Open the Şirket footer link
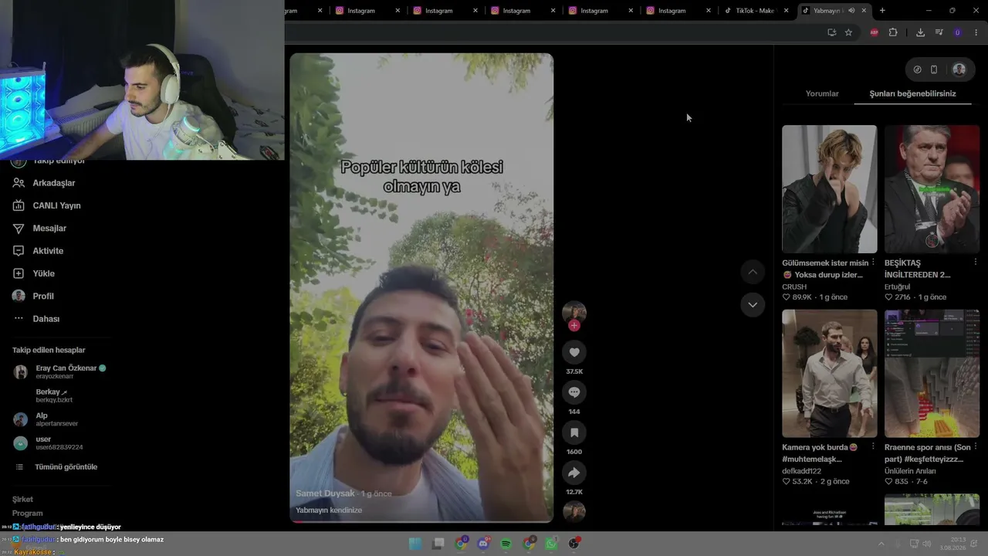The width and height of the screenshot is (988, 556). point(22,500)
